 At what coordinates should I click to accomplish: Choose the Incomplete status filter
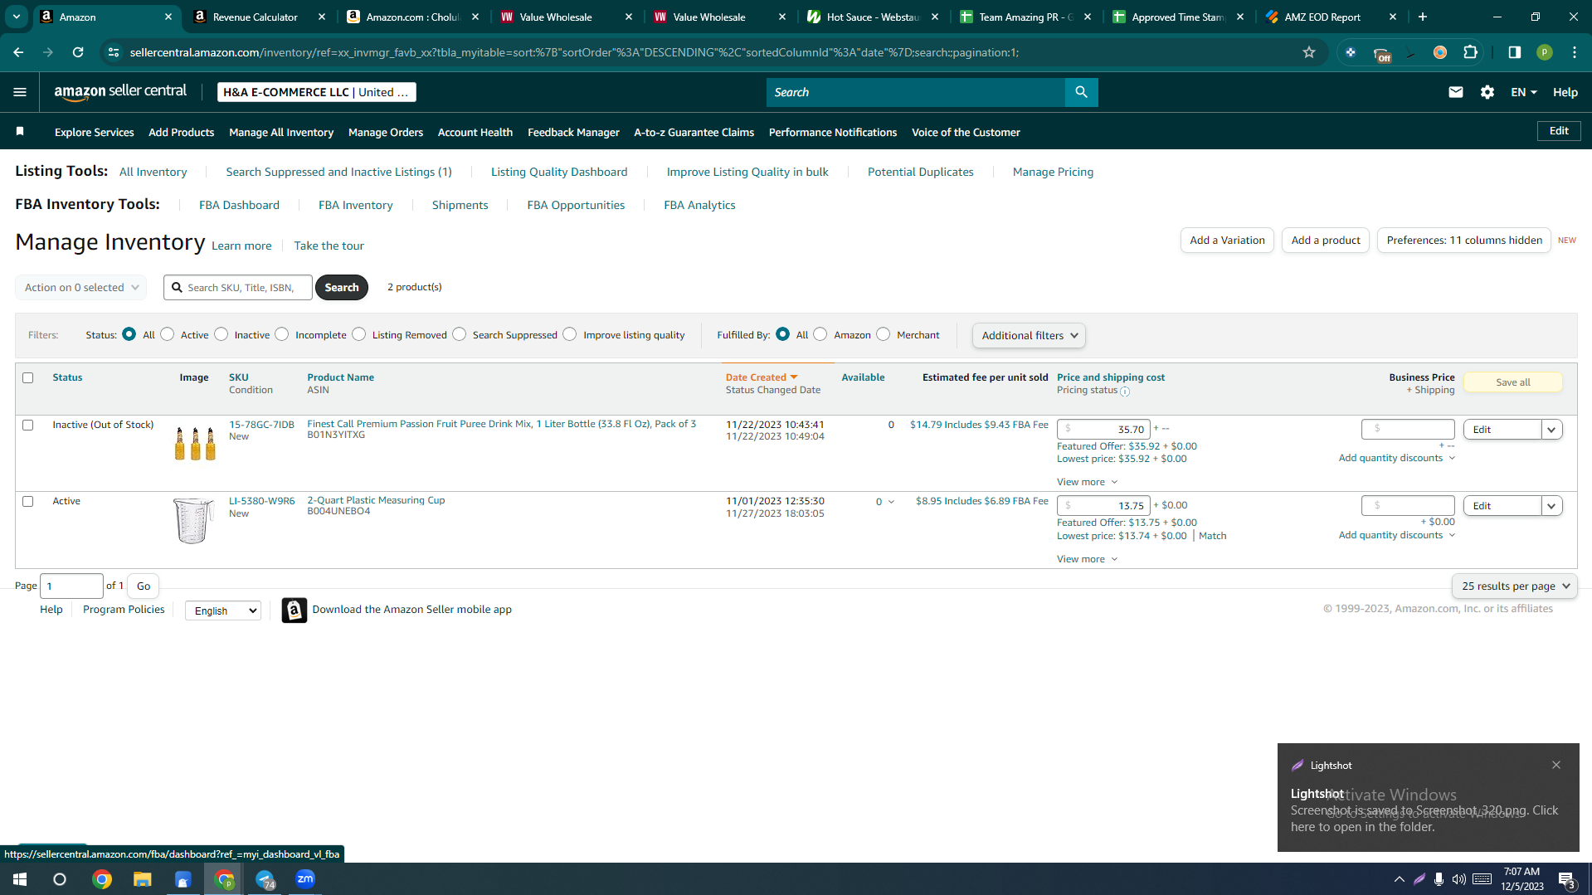click(x=282, y=334)
